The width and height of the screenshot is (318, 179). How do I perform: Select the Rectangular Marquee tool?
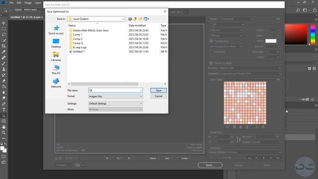[3, 29]
